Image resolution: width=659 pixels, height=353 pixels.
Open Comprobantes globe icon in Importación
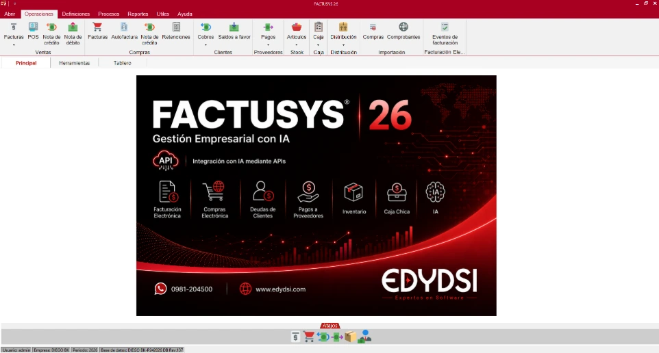(403, 31)
